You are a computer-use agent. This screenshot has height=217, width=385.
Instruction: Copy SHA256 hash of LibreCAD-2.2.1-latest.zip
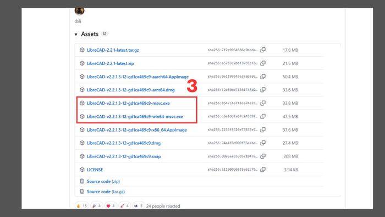coord(263,63)
